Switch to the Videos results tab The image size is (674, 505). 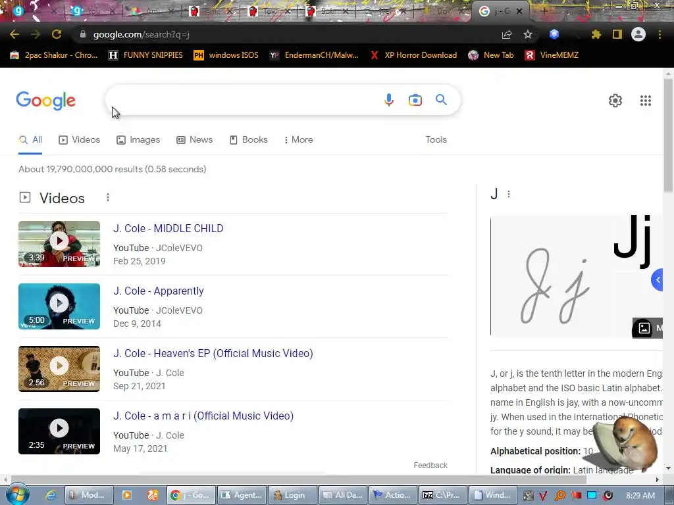coord(80,139)
